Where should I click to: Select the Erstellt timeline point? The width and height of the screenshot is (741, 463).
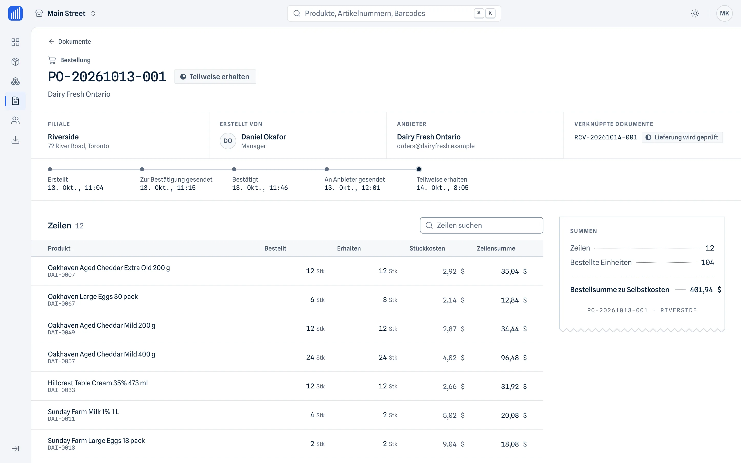pyautogui.click(x=50, y=169)
